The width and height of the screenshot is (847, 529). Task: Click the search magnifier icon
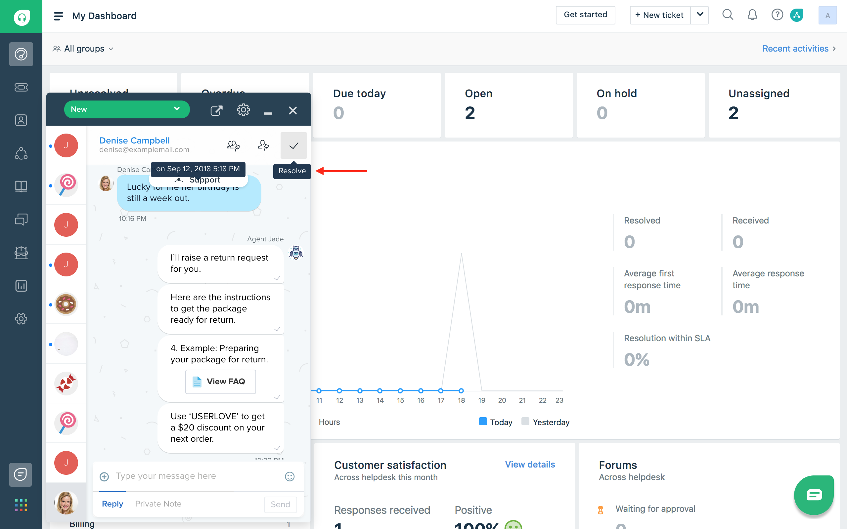click(x=728, y=15)
